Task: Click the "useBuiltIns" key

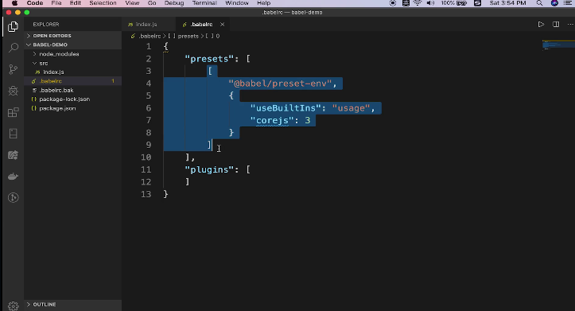Action: click(286, 108)
